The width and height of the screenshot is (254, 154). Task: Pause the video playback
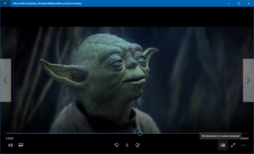tap(127, 145)
